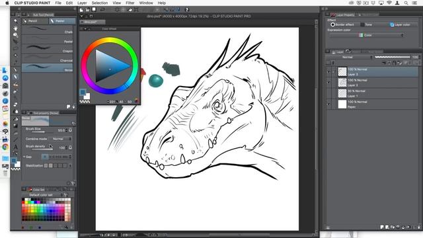Image resolution: width=423 pixels, height=238 pixels.
Task: Select the Brush tool icon
Action: coord(15,85)
